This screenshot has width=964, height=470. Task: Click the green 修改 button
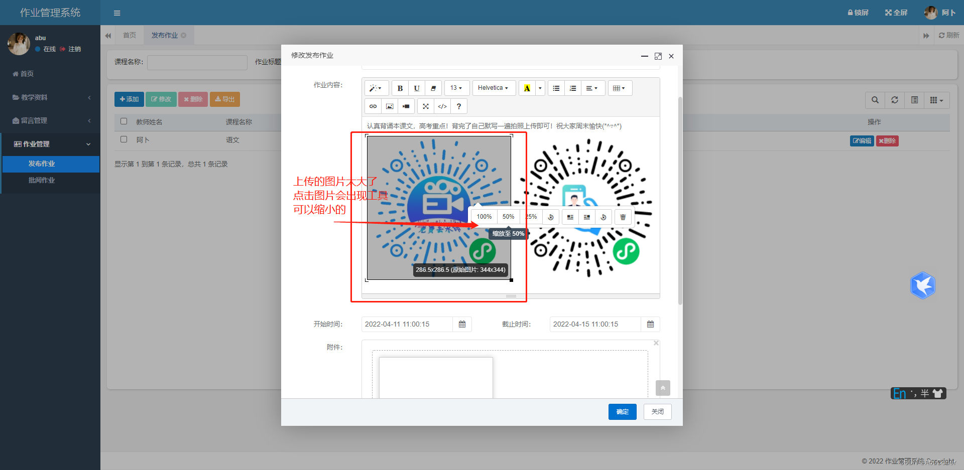click(x=161, y=99)
